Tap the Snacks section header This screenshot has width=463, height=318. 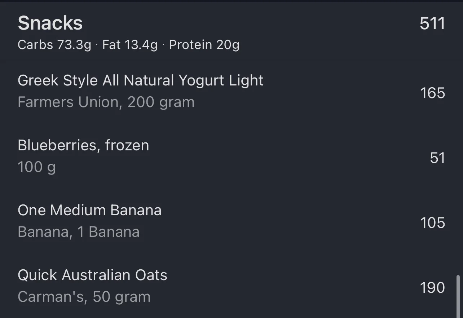pos(50,23)
